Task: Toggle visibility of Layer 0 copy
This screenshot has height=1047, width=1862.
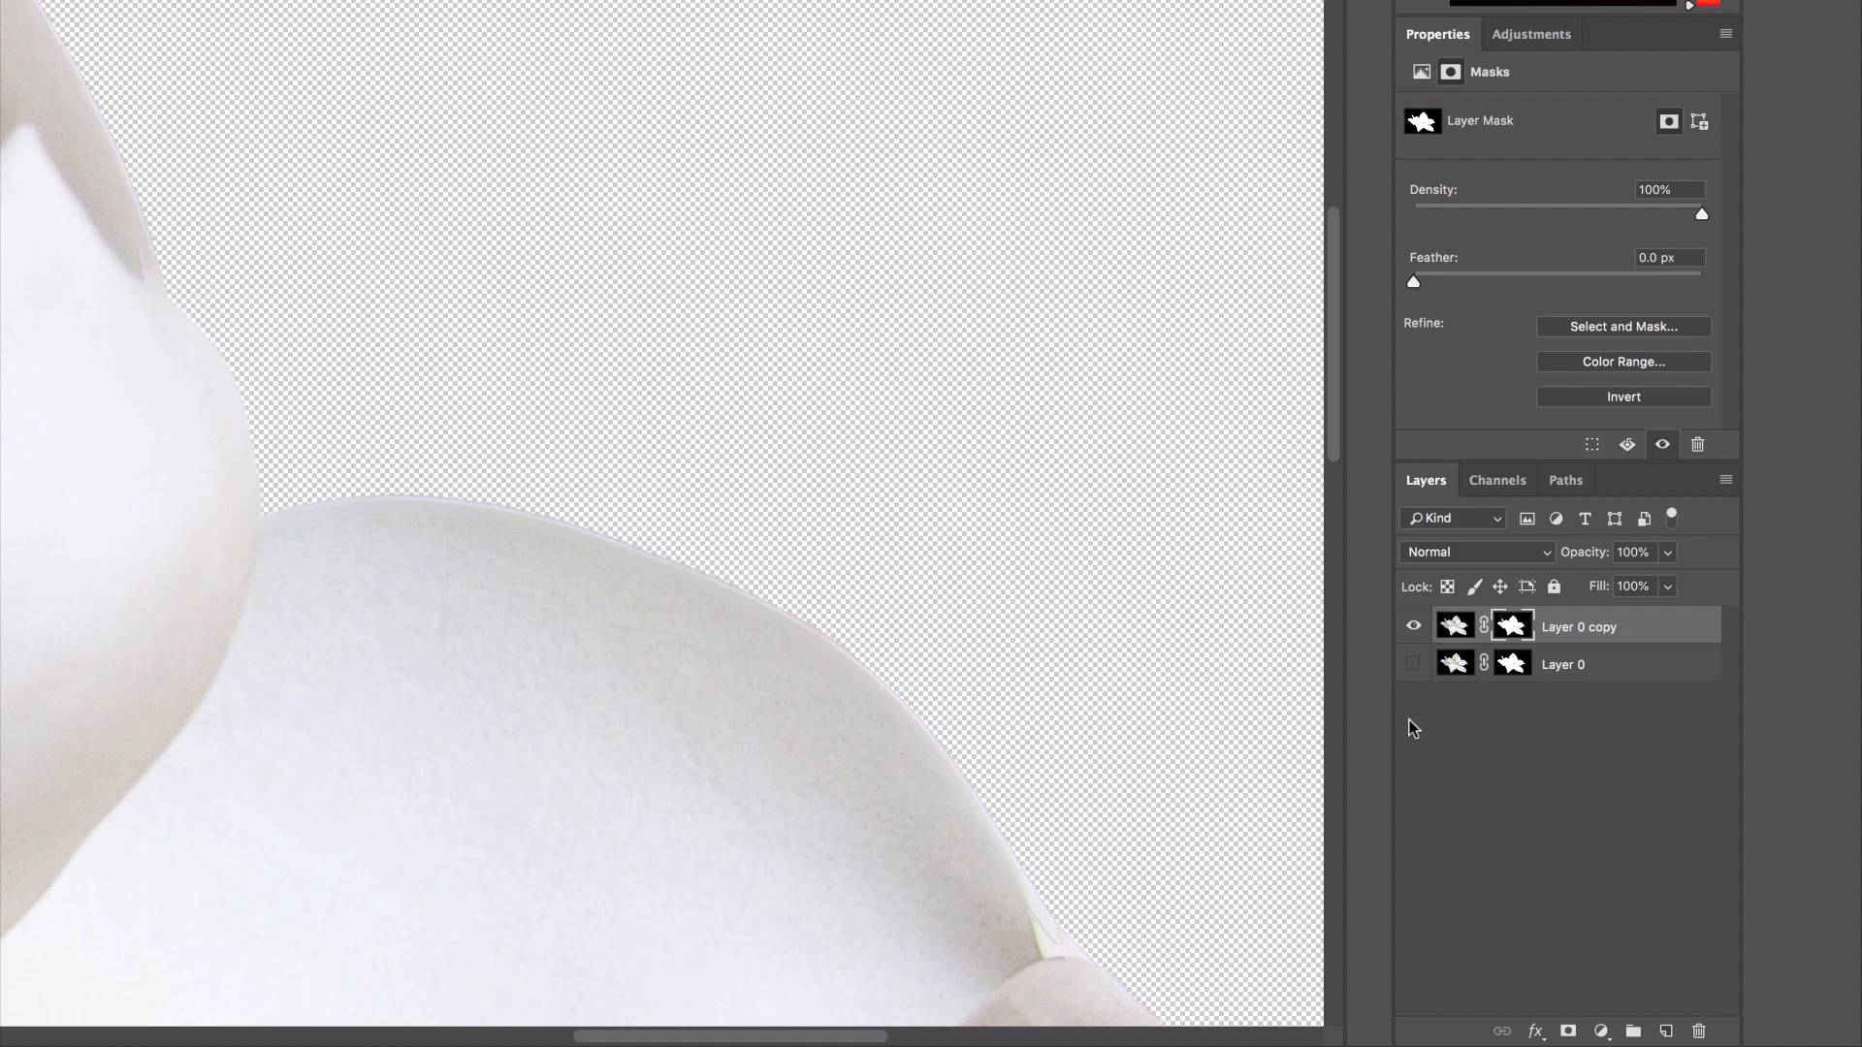Action: [1413, 625]
